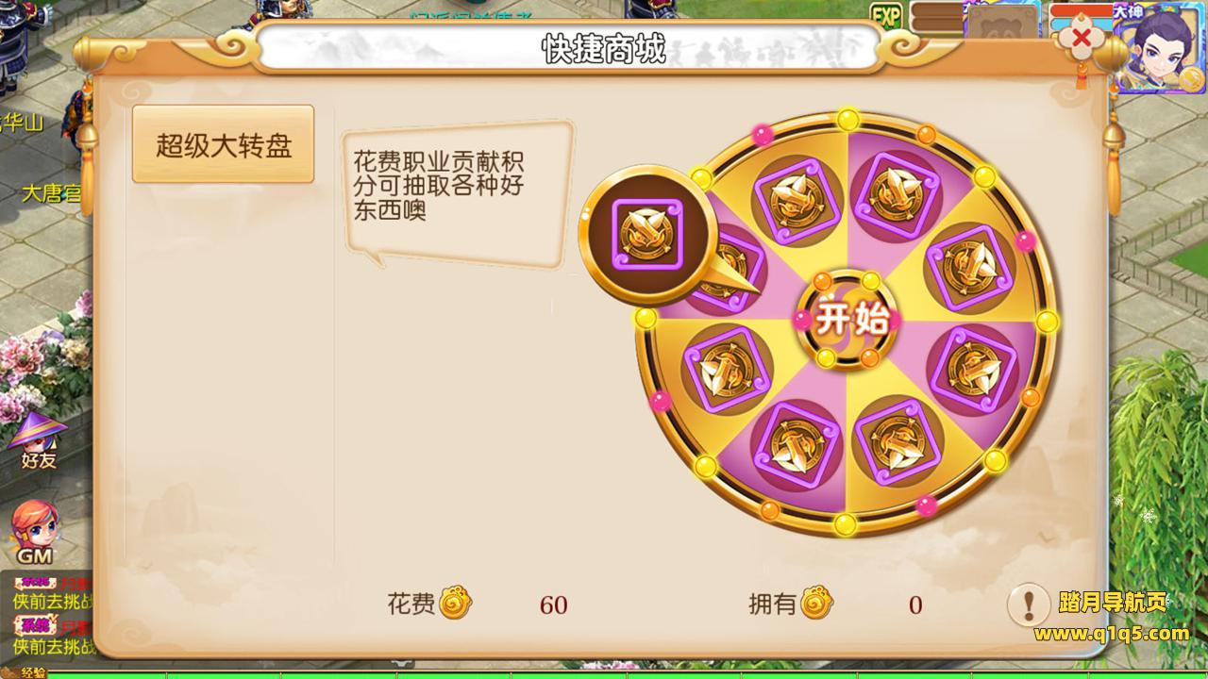Screen dimensions: 1208x679
Task: Click the 开始 spin button on the wheel
Action: 846,320
